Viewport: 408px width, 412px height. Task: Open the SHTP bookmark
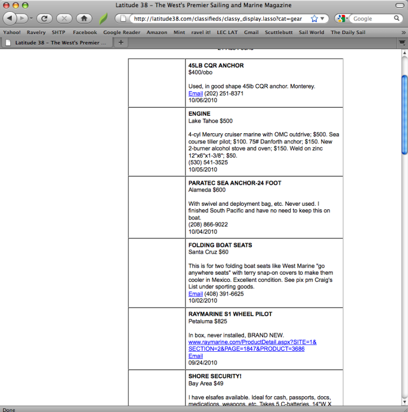(58, 32)
